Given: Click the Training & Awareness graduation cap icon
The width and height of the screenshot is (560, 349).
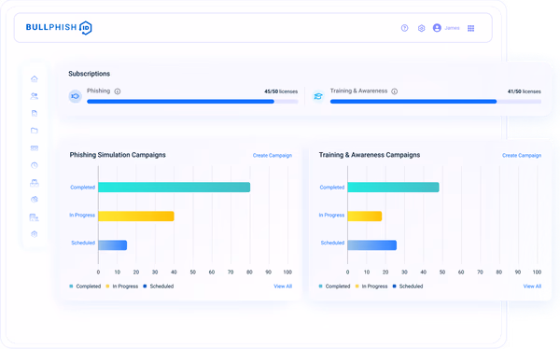Looking at the screenshot, I should click(x=318, y=96).
